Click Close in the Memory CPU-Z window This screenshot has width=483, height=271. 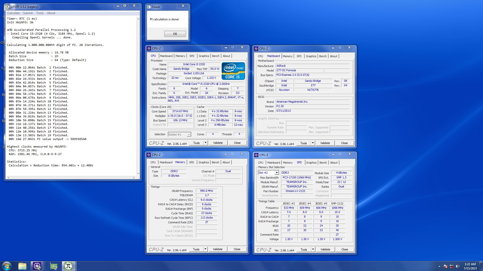237,249
